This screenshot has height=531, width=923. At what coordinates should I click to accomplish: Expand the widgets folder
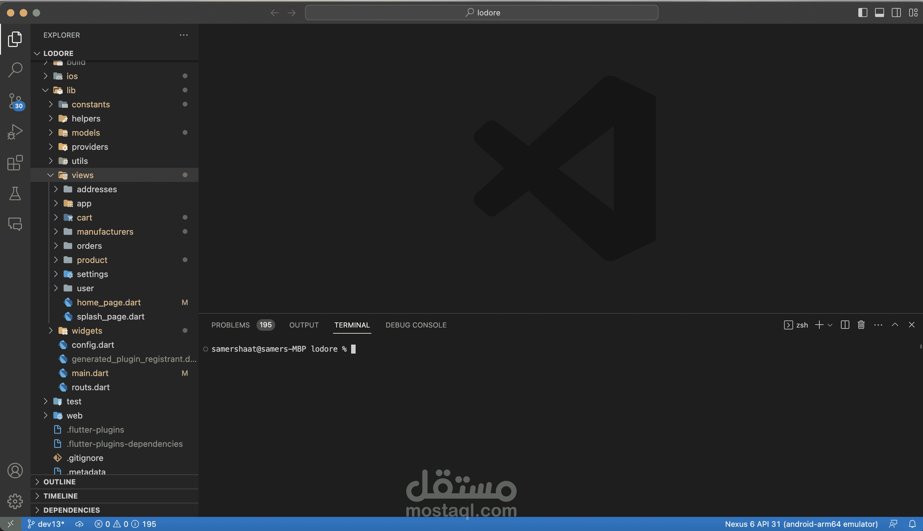coord(115,331)
